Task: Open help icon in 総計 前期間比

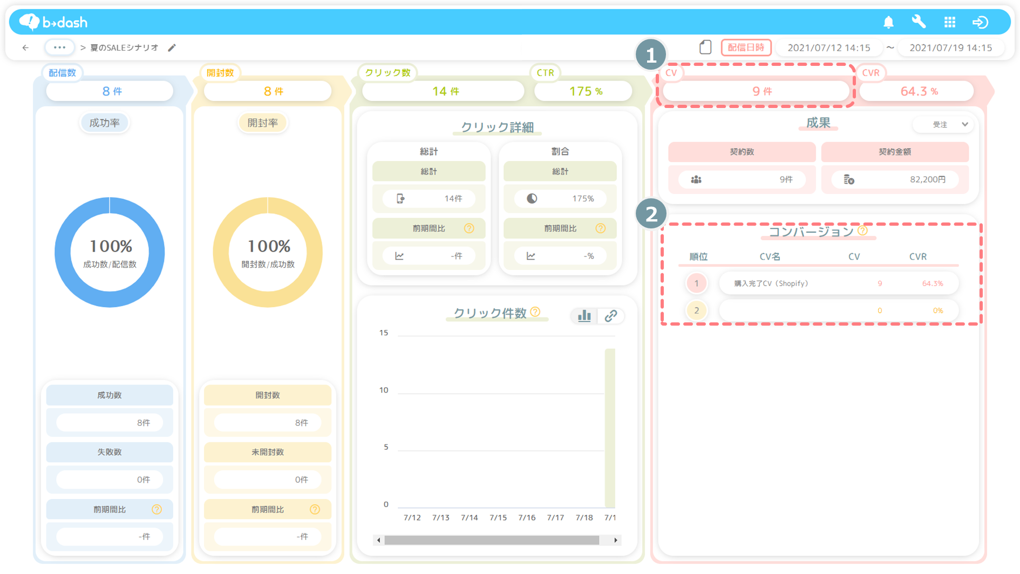Action: [469, 228]
